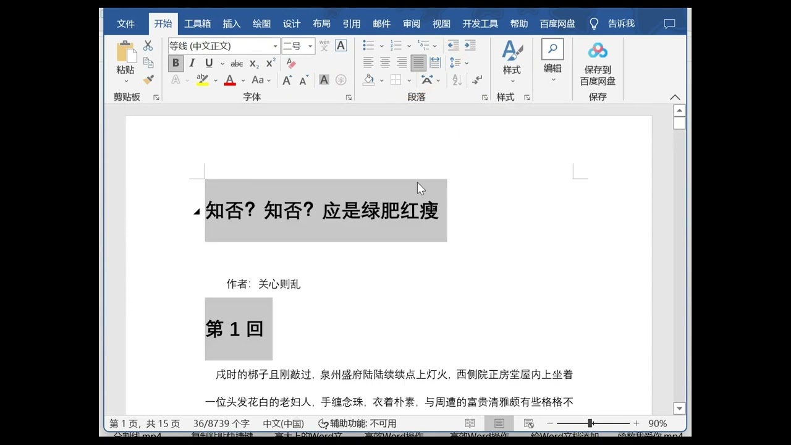Open multilevel list dropdown
Screen dimensions: 791x445
435,46
